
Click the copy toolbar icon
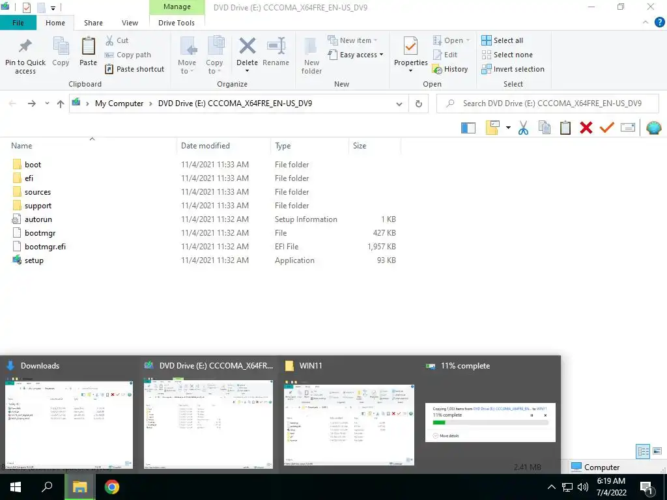point(545,128)
